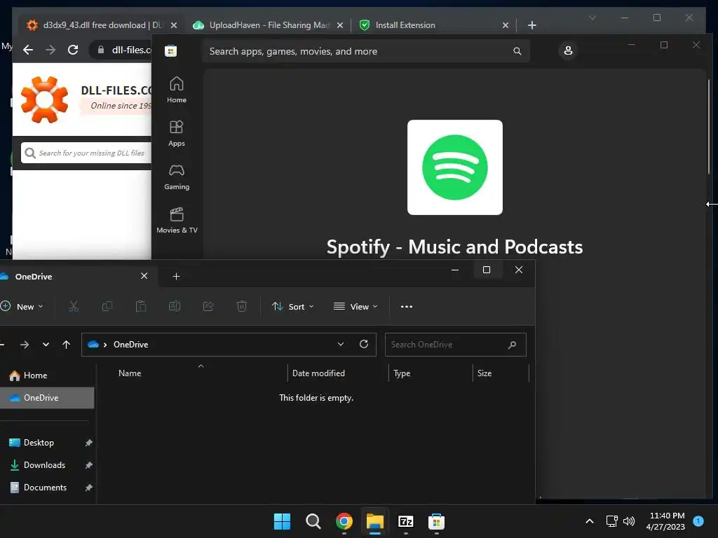The image size is (718, 538).
Task: Open Documents in Explorer quick access
Action: 46,488
